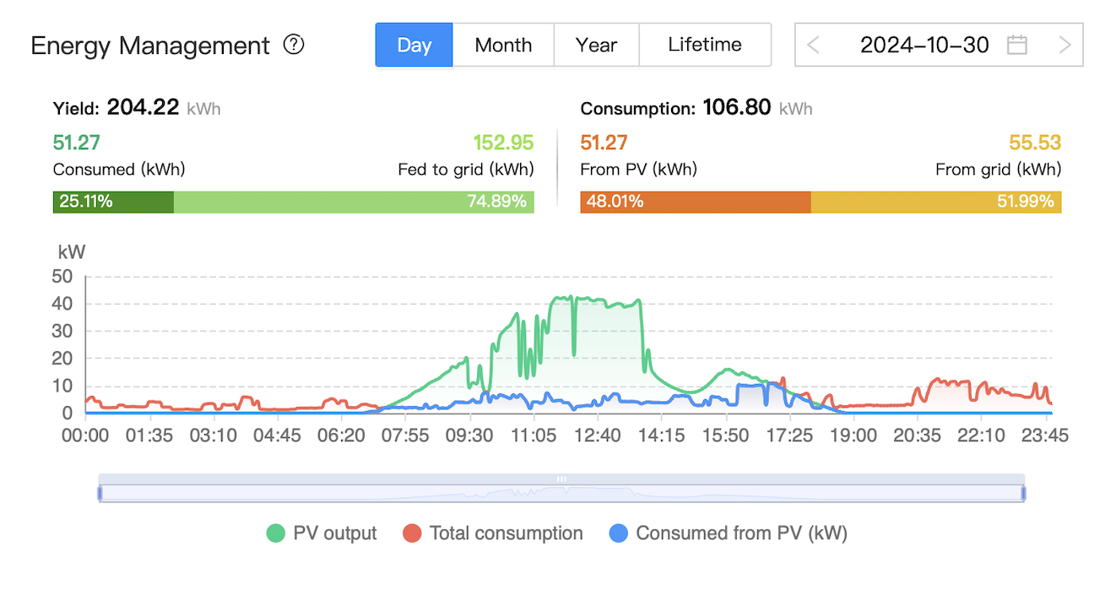The height and width of the screenshot is (601, 1116).
Task: Click the 48.01% from PV bar segment
Action: (696, 202)
